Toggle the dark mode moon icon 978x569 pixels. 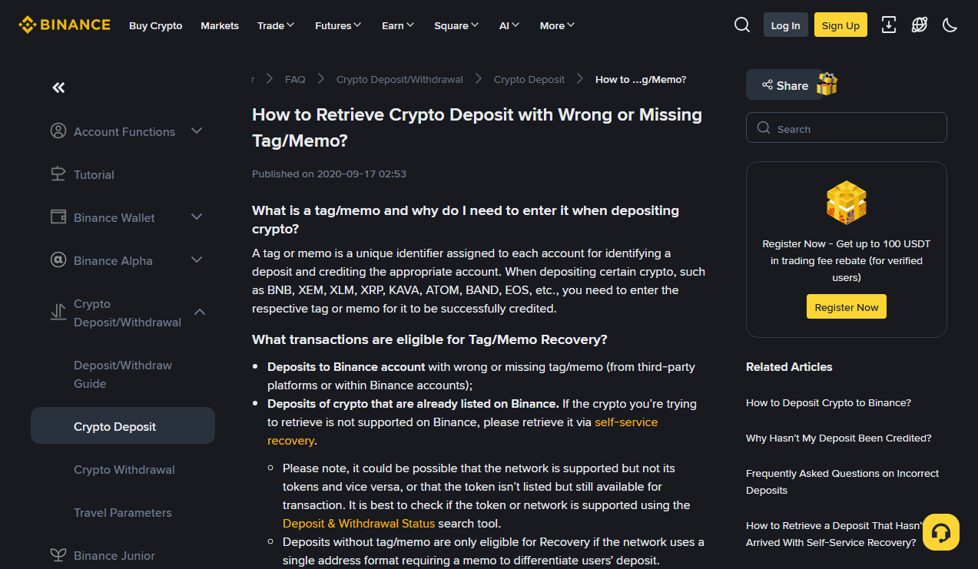(950, 25)
